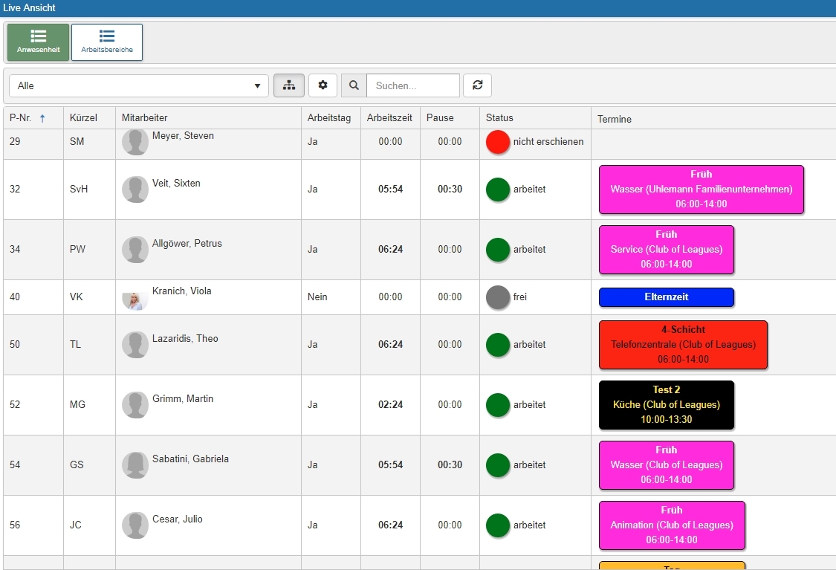
Task: Select employee name Kranich, Viola
Action: pos(181,291)
